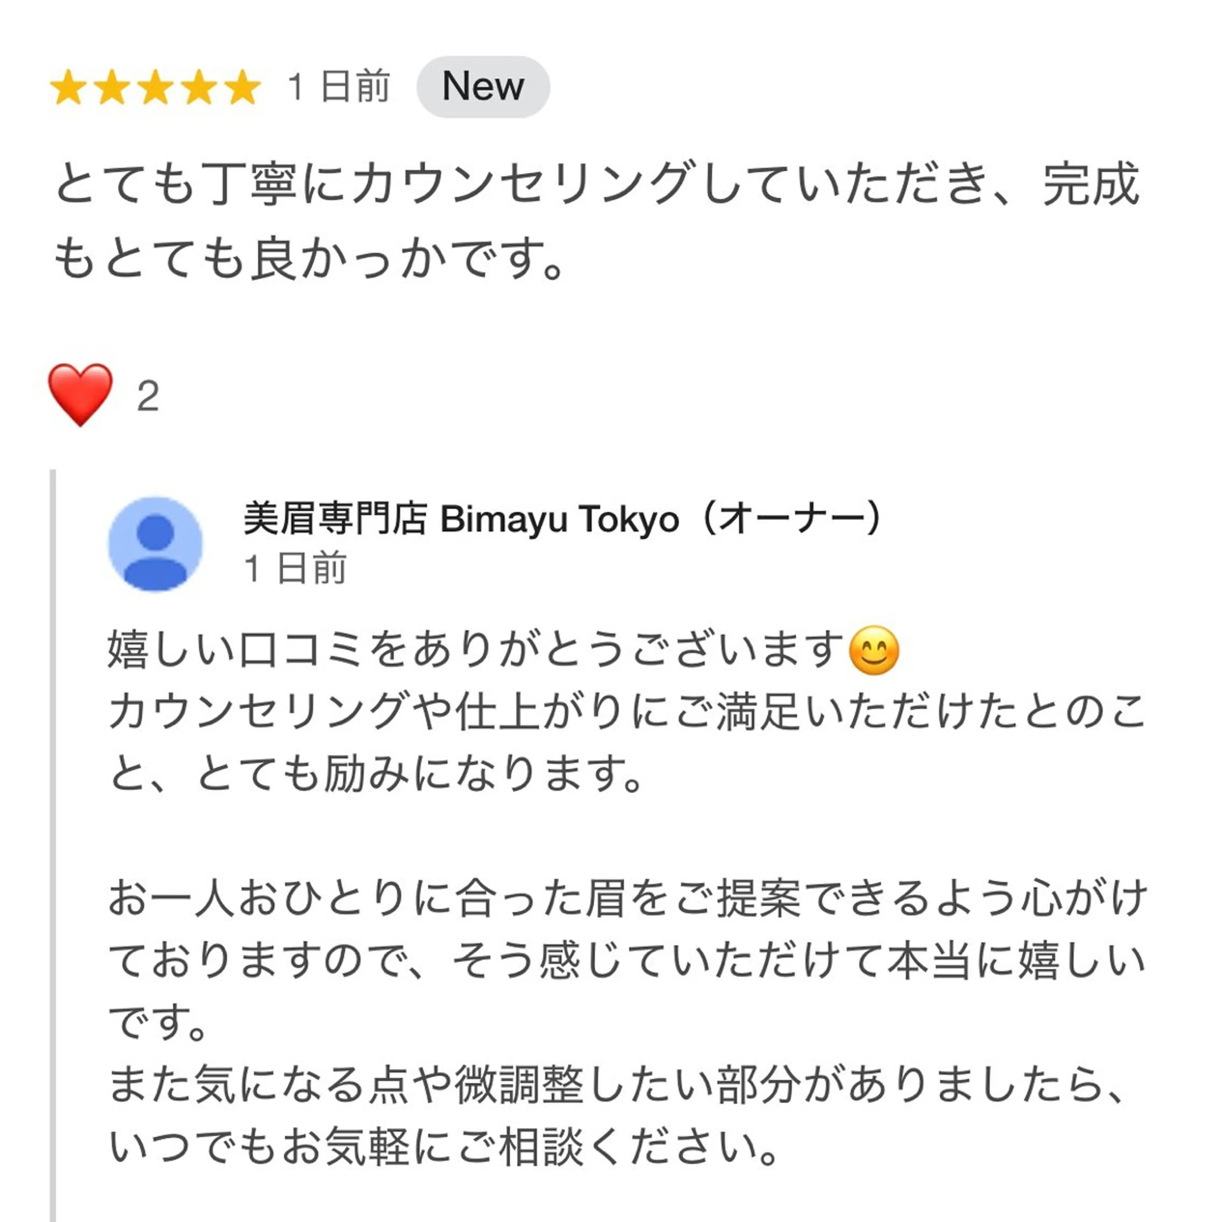Toggle the New badge filter
The height and width of the screenshot is (1222, 1222).
[484, 87]
